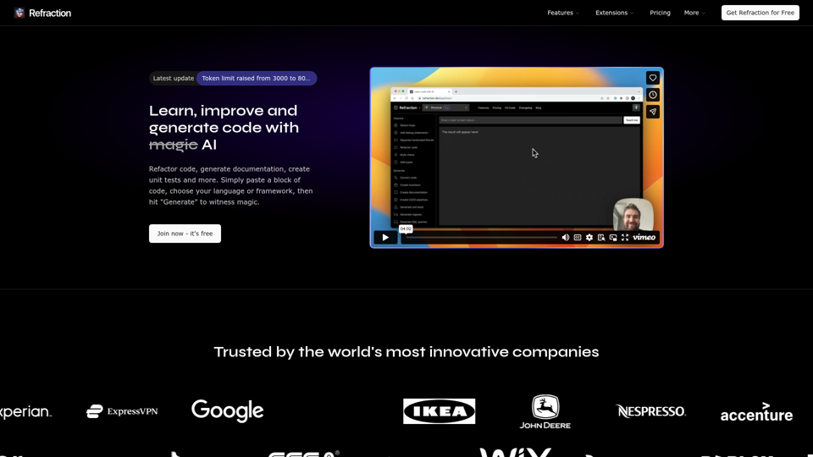The height and width of the screenshot is (457, 813).
Task: Like the video with heart icon
Action: (x=653, y=78)
